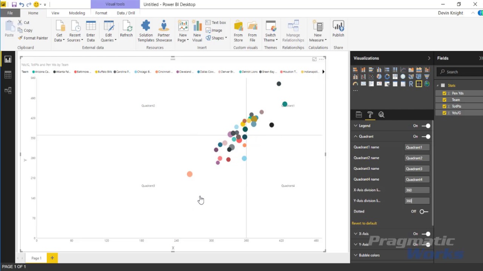Click the Publish ribbon button

338,29
